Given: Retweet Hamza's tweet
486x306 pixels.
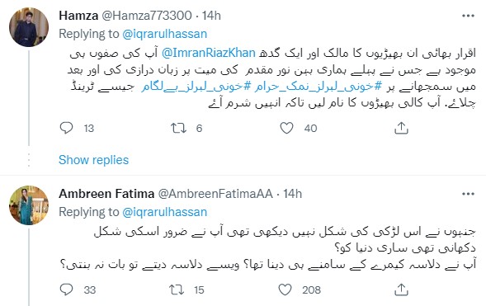Looking at the screenshot, I should pos(179,128).
